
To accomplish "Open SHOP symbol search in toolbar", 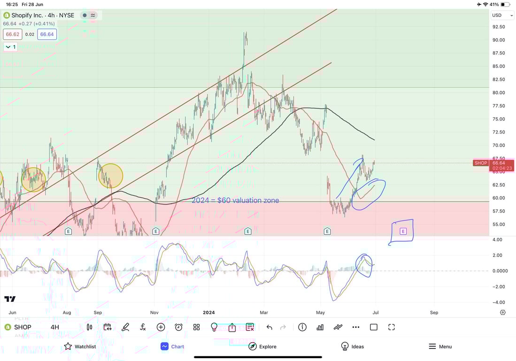I will point(18,327).
